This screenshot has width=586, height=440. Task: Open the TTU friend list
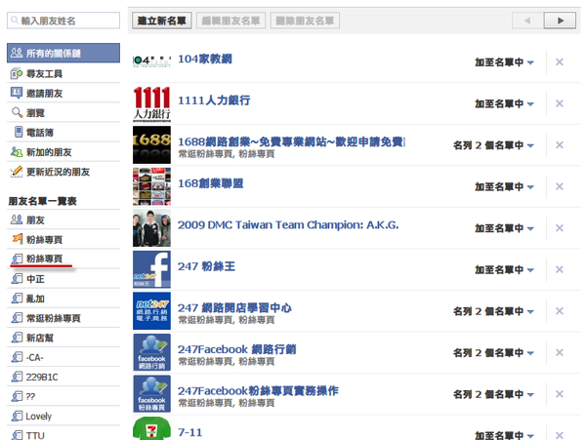coord(63,435)
